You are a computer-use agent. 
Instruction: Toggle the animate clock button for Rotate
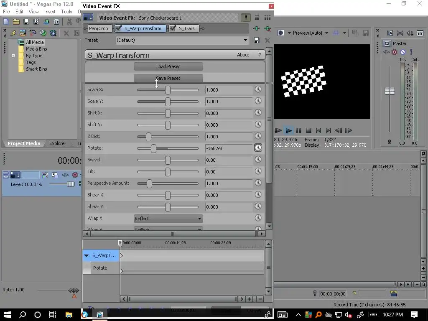point(258,148)
